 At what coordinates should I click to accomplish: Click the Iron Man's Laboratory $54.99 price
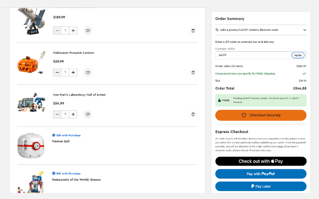click(x=58, y=103)
